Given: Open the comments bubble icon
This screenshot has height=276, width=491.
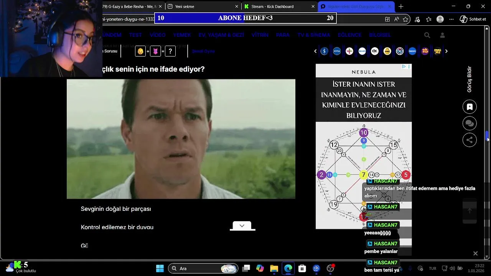Looking at the screenshot, I should tap(470, 123).
